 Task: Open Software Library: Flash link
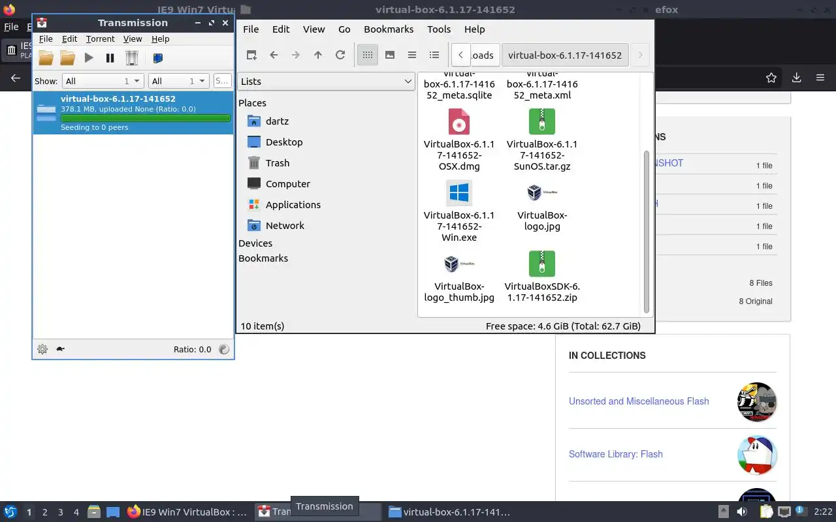[616, 454]
